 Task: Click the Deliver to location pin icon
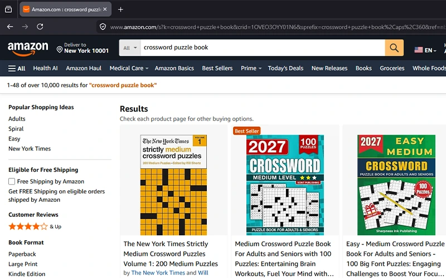click(x=60, y=49)
